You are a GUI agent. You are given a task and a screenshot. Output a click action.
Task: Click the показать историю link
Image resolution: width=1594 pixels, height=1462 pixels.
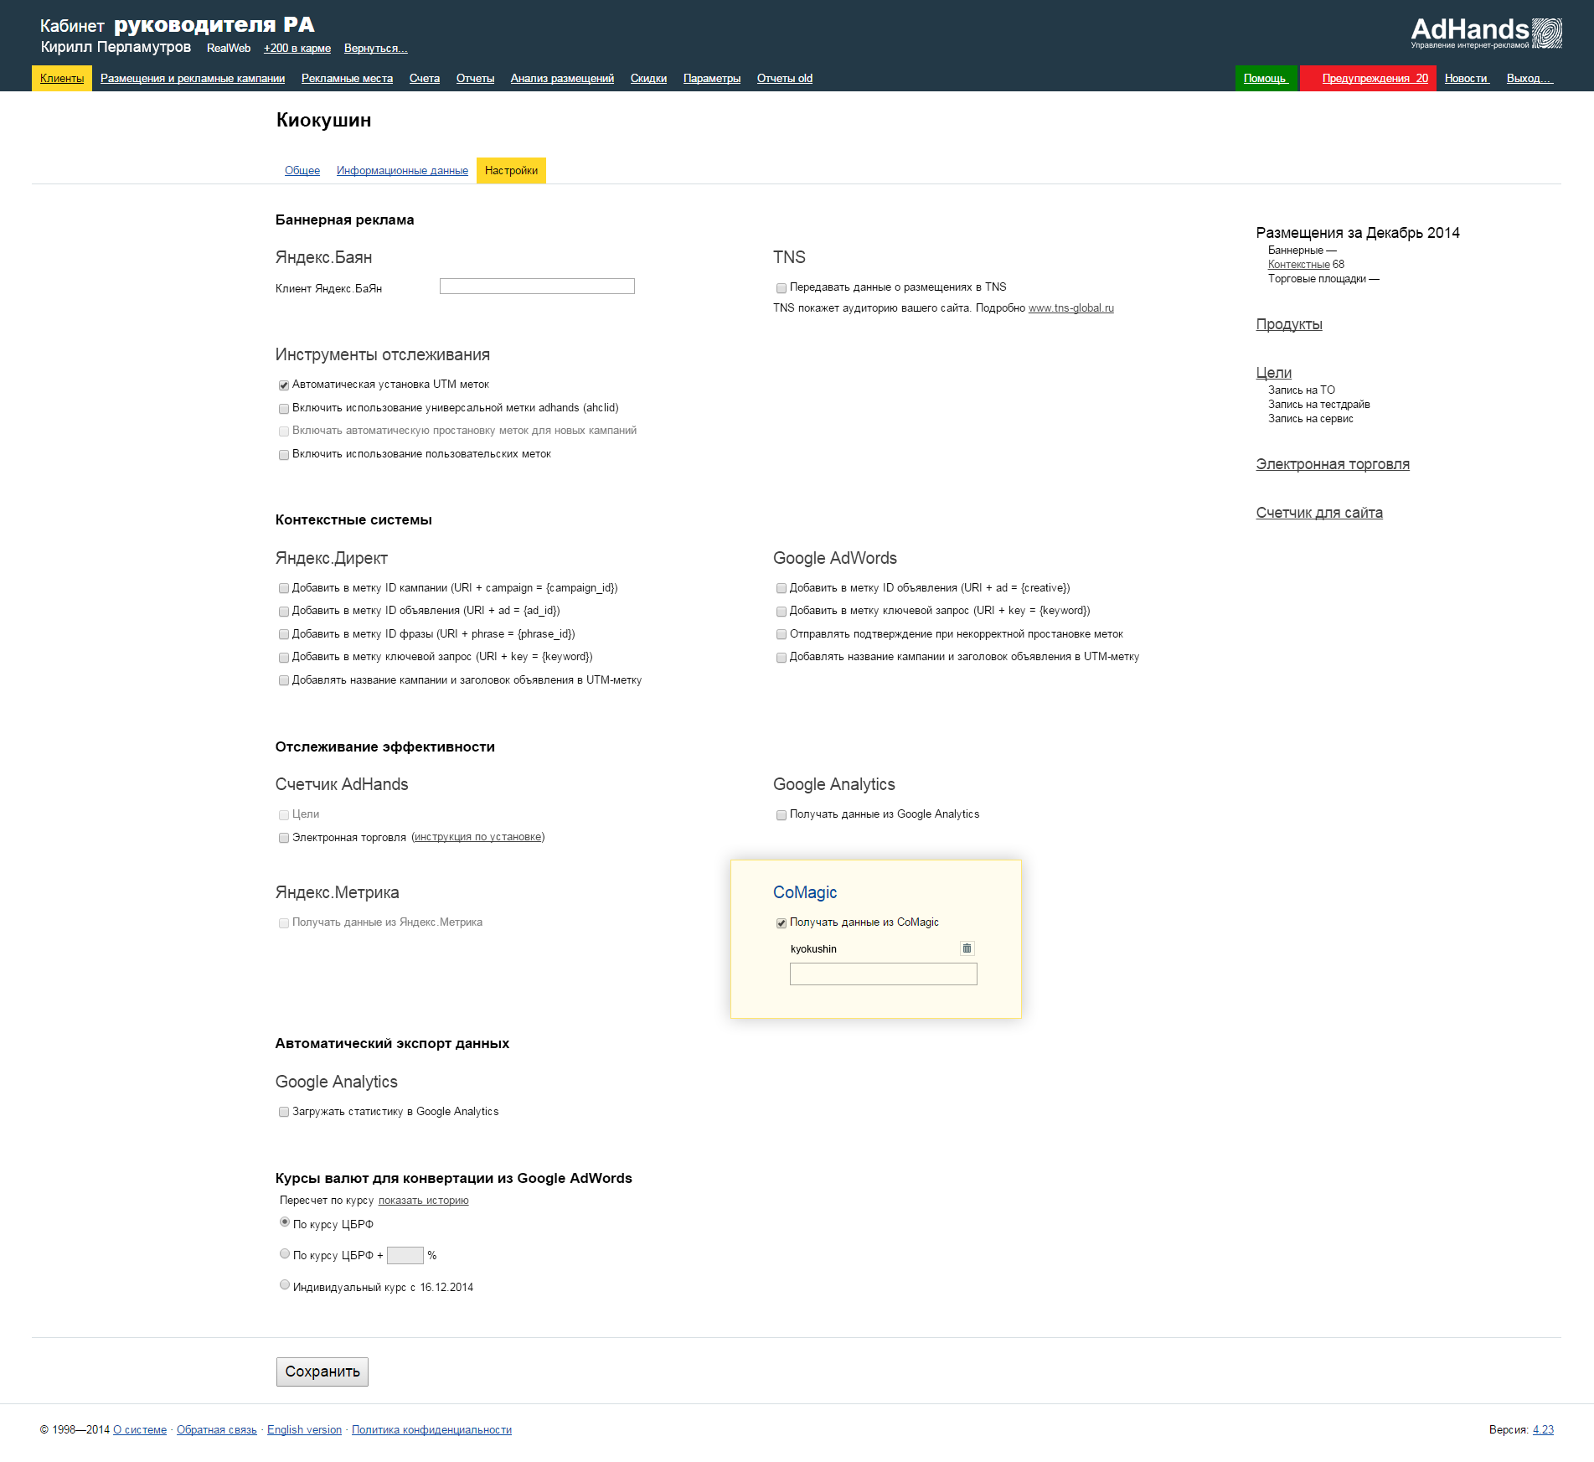click(x=423, y=1201)
